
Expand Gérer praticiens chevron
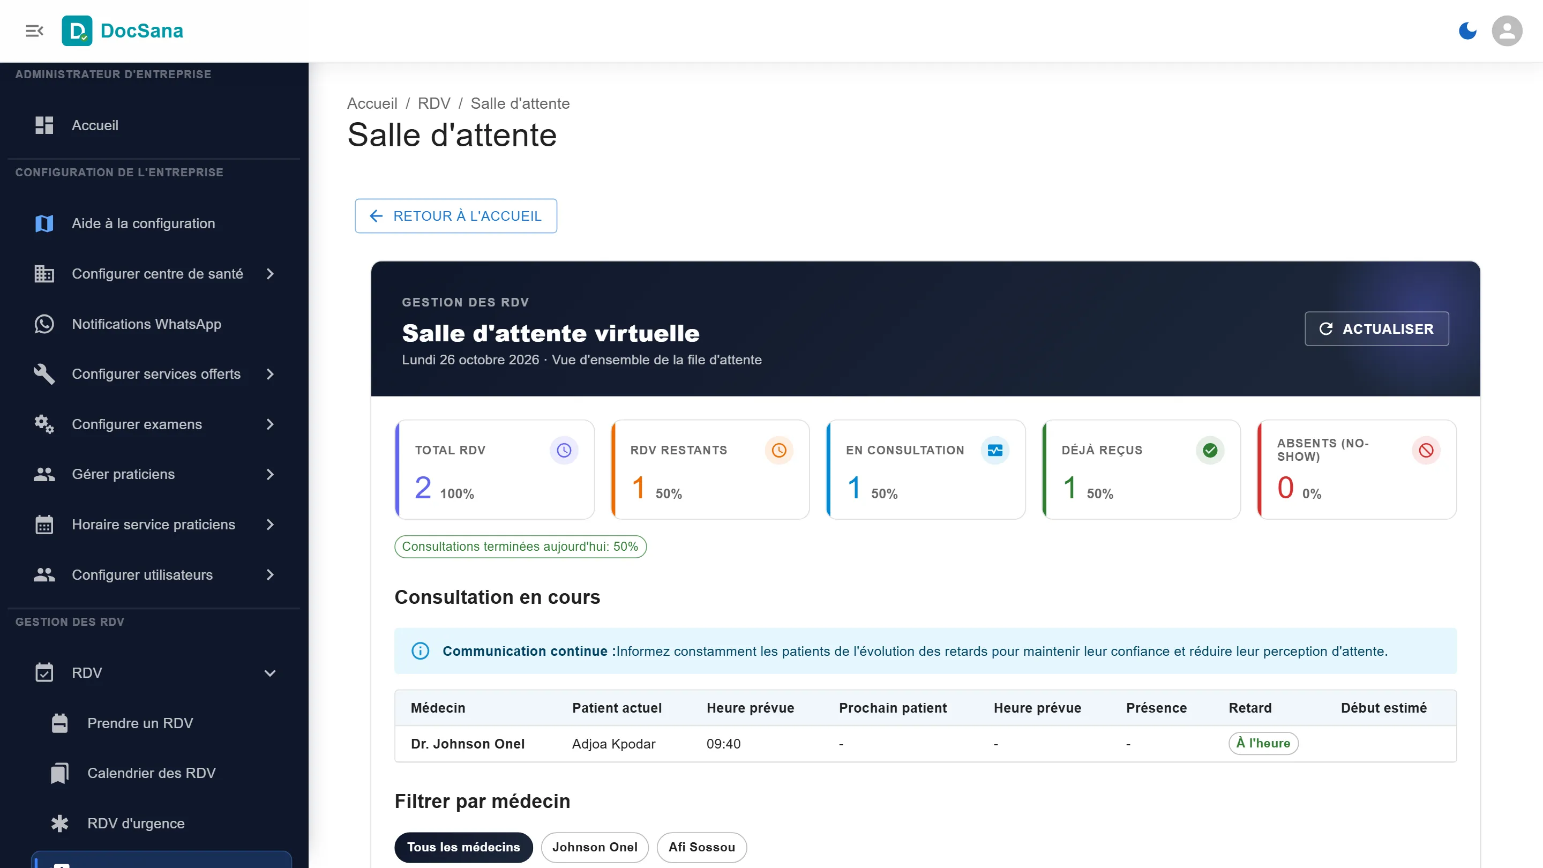click(270, 474)
